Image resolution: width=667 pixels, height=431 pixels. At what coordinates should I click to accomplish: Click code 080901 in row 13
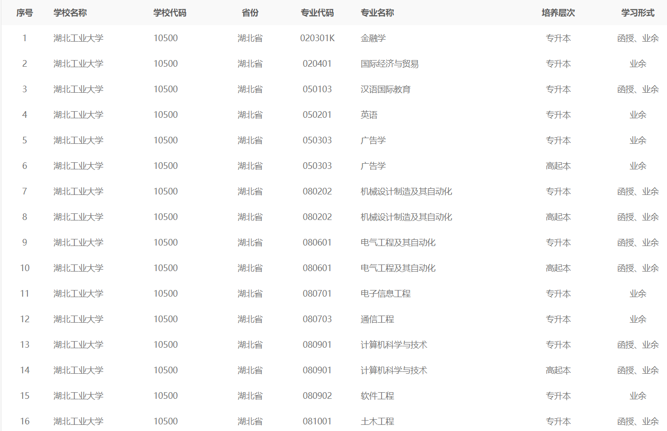(x=317, y=345)
